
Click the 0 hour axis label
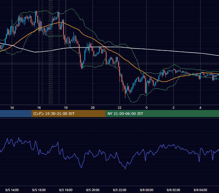[147, 108]
